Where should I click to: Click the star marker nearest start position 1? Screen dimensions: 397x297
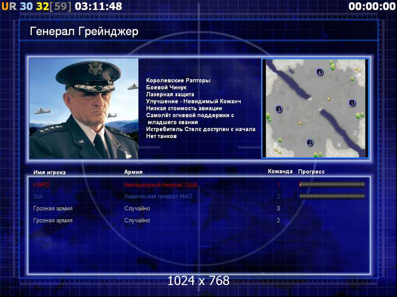329,99
